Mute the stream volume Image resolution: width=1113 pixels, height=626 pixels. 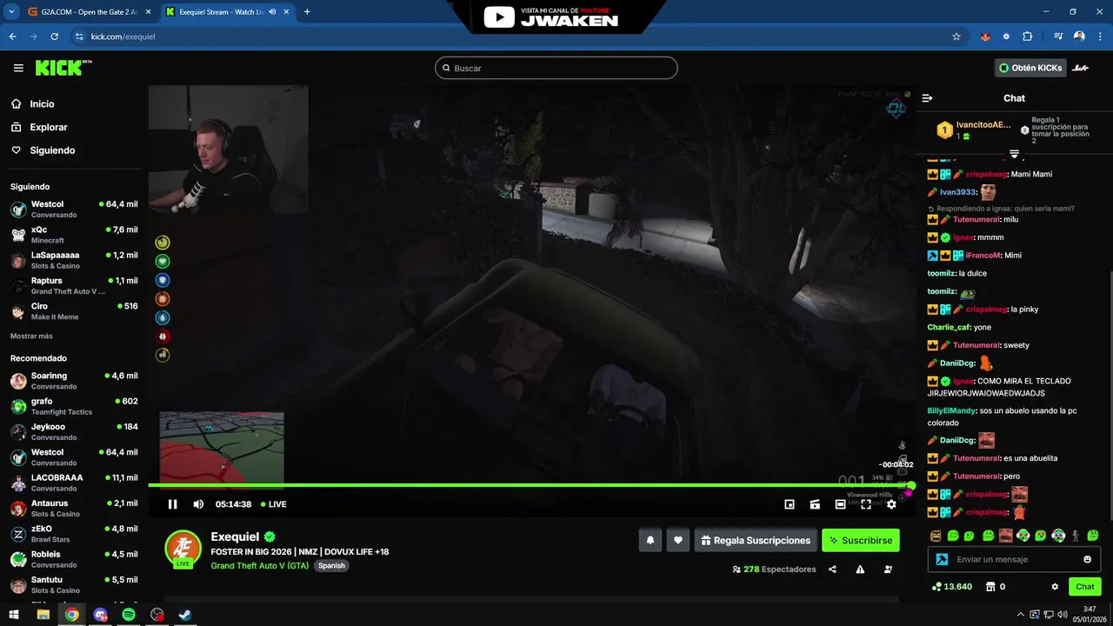198,504
